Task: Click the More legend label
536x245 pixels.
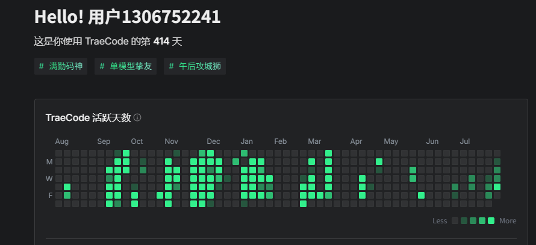Action: coord(508,221)
